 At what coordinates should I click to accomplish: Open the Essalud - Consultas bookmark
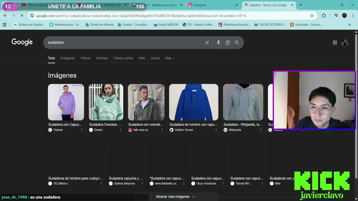click(x=133, y=25)
